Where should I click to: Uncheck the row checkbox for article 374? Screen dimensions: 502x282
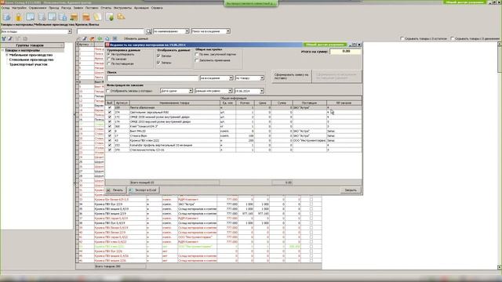click(110, 112)
